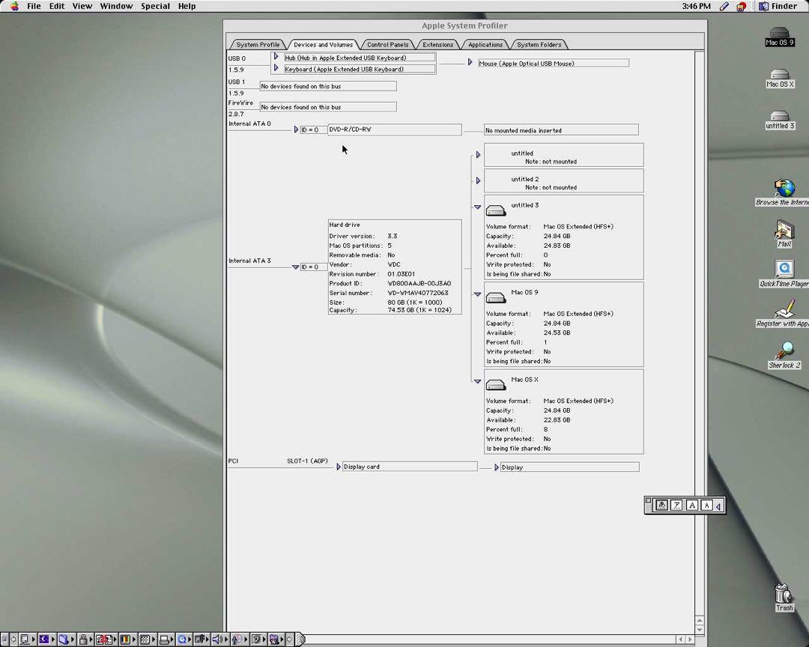Expand the Display card entry
The image size is (809, 647).
click(339, 467)
